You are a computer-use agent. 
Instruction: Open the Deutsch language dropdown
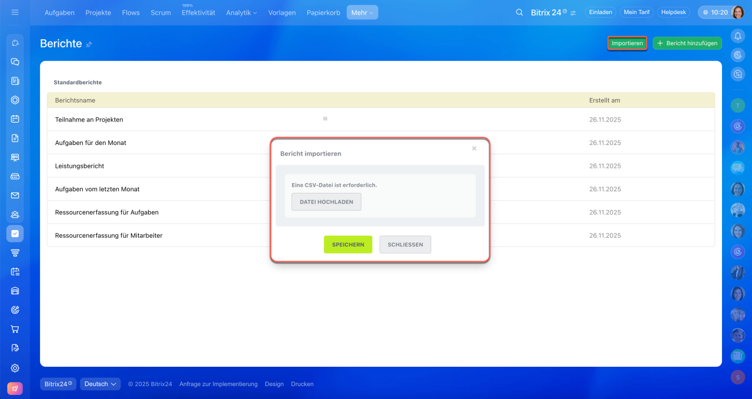tap(100, 384)
